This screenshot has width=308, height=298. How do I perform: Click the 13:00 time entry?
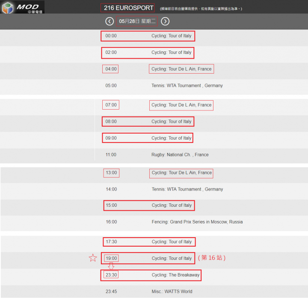tap(111, 173)
